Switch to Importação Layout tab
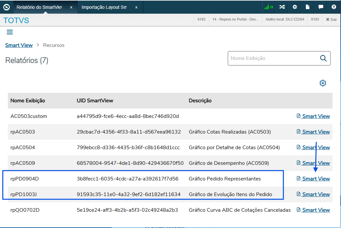Screen dimensions: 341x228 pyautogui.click(x=104, y=7)
